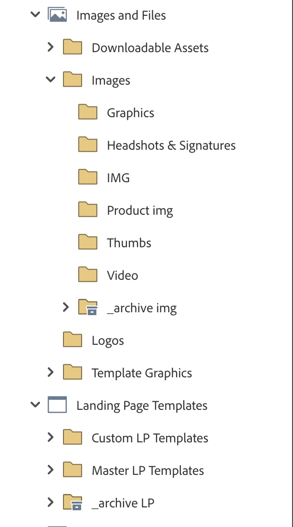Viewport: 293px width, 527px height.
Task: Click the Images and Files picture icon
Action: 57,15
